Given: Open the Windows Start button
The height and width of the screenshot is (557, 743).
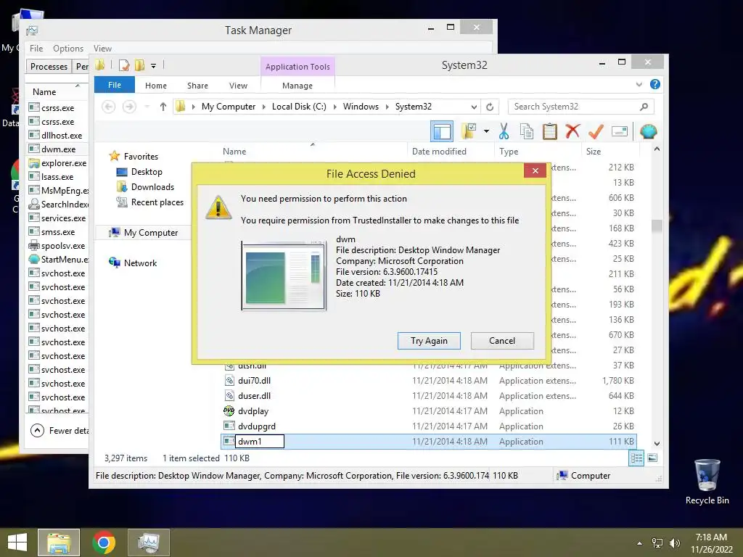Looking at the screenshot, I should (17, 542).
